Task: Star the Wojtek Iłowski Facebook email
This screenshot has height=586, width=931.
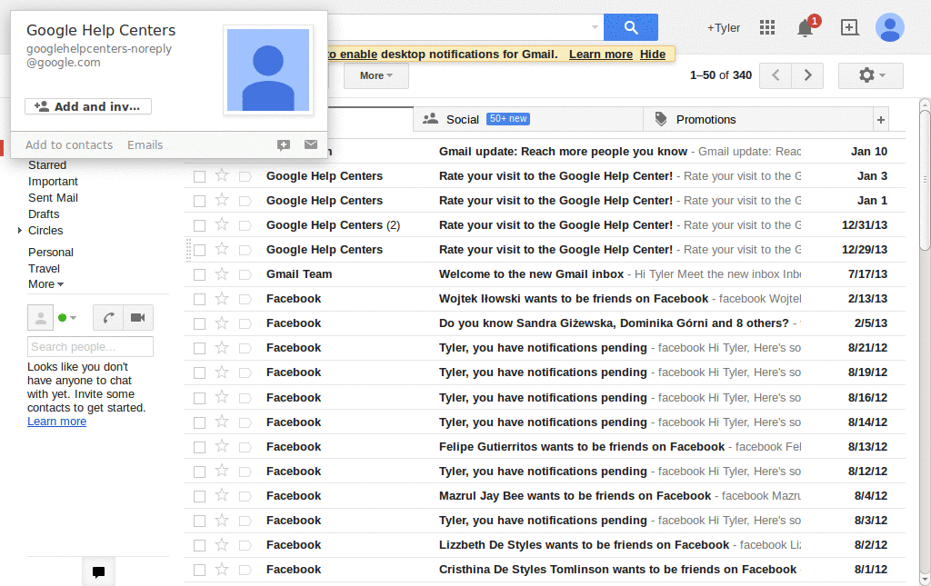Action: tap(222, 298)
